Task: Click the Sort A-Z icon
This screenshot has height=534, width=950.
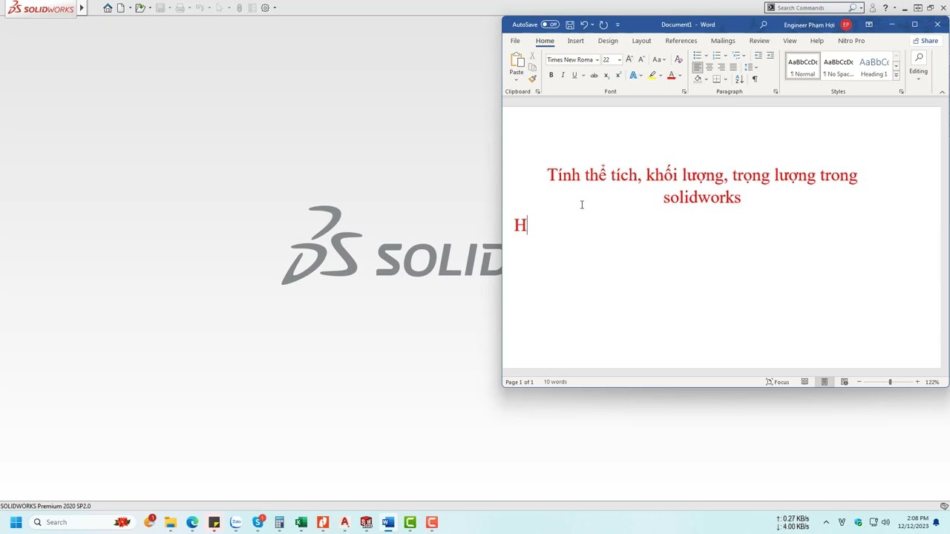Action: click(x=739, y=79)
